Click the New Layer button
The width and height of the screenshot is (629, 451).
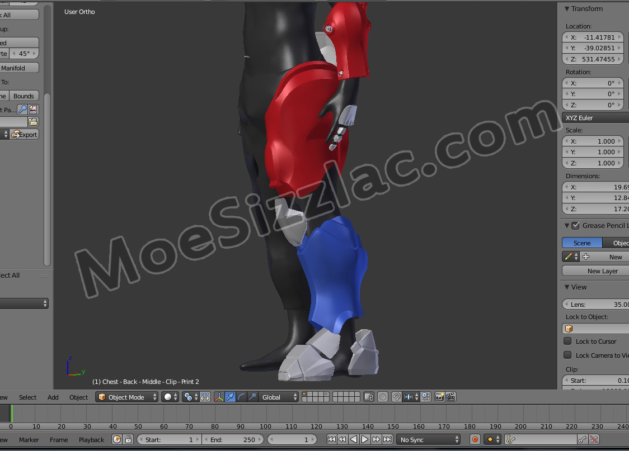tap(596, 270)
